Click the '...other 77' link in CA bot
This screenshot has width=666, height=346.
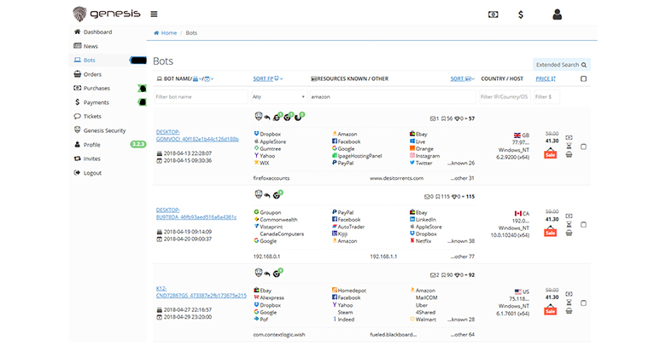[462, 257]
